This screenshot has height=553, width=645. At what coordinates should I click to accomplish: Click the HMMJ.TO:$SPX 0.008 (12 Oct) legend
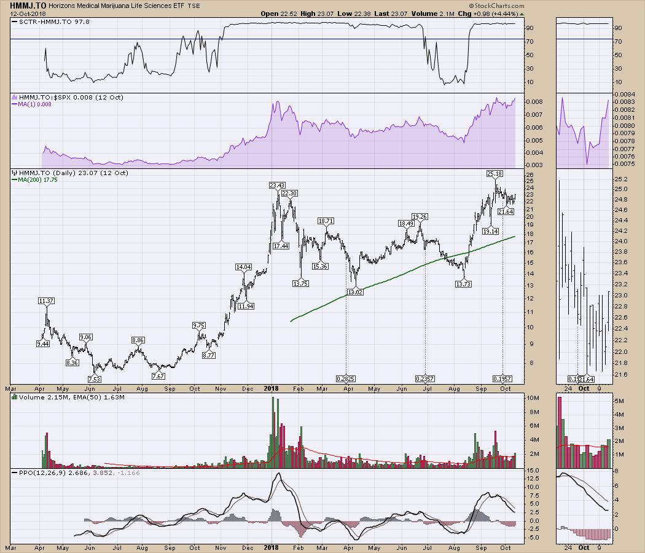(x=71, y=98)
